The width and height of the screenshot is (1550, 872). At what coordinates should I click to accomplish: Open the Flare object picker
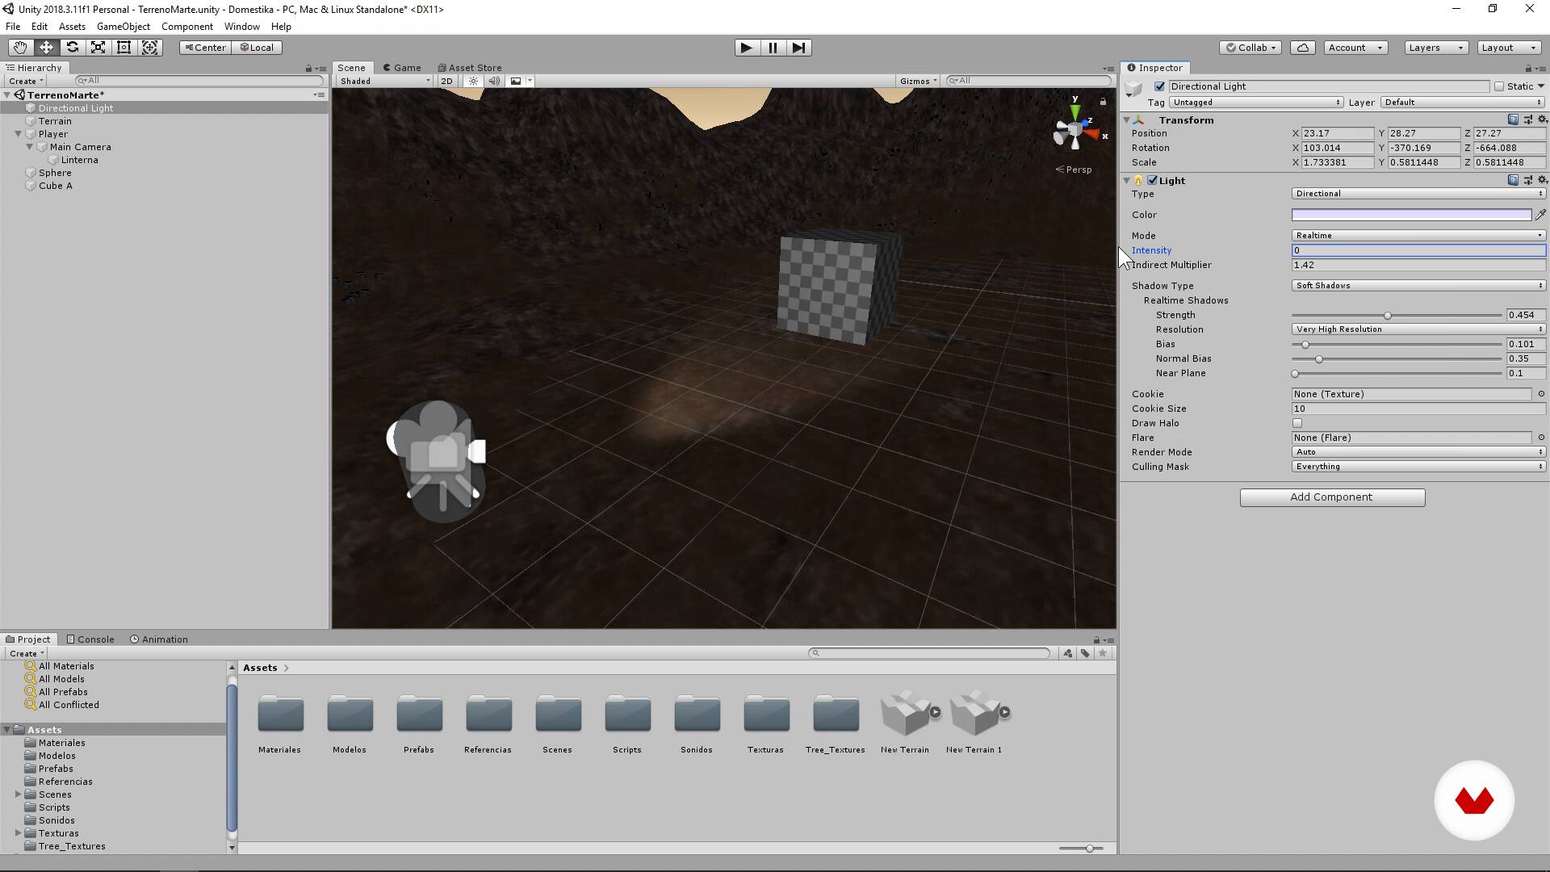point(1540,438)
